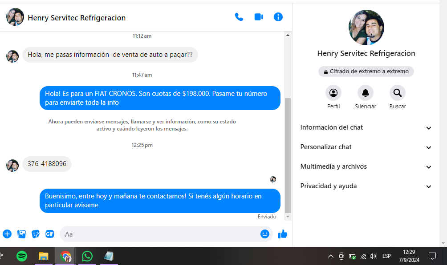This screenshot has width=447, height=265.
Task: Attach a photo using the image icon
Action: 21,234
